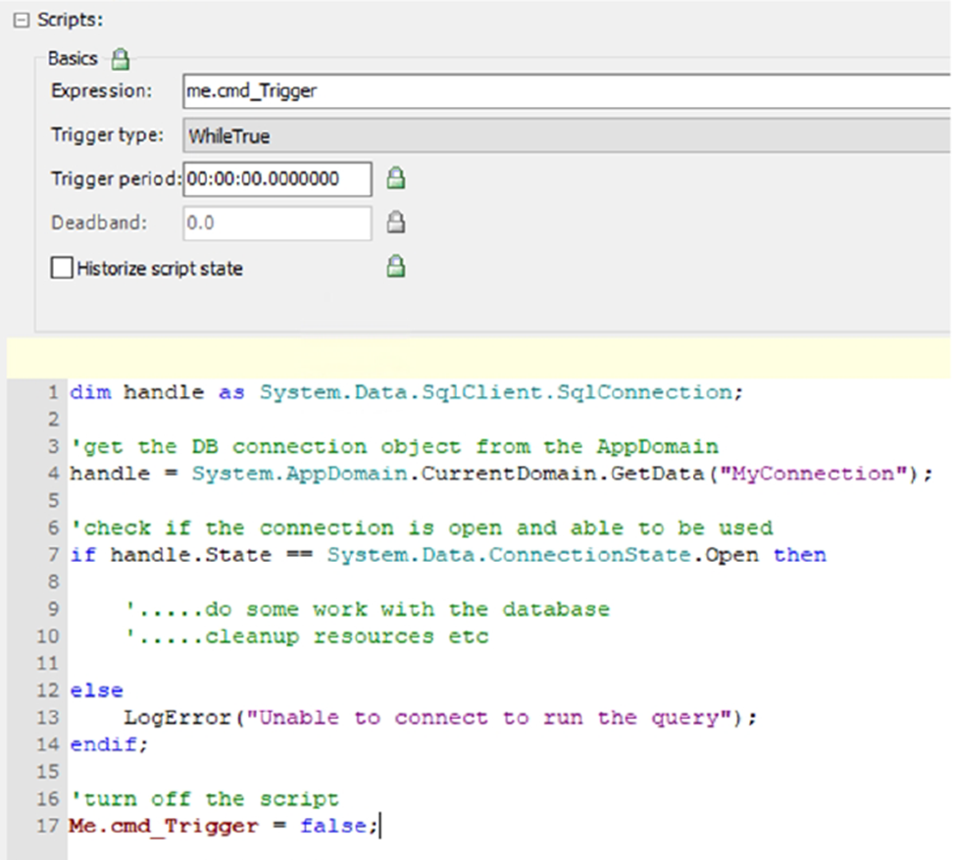Click the "MyConnection" string on line 4
The image size is (955, 860).
click(x=813, y=474)
